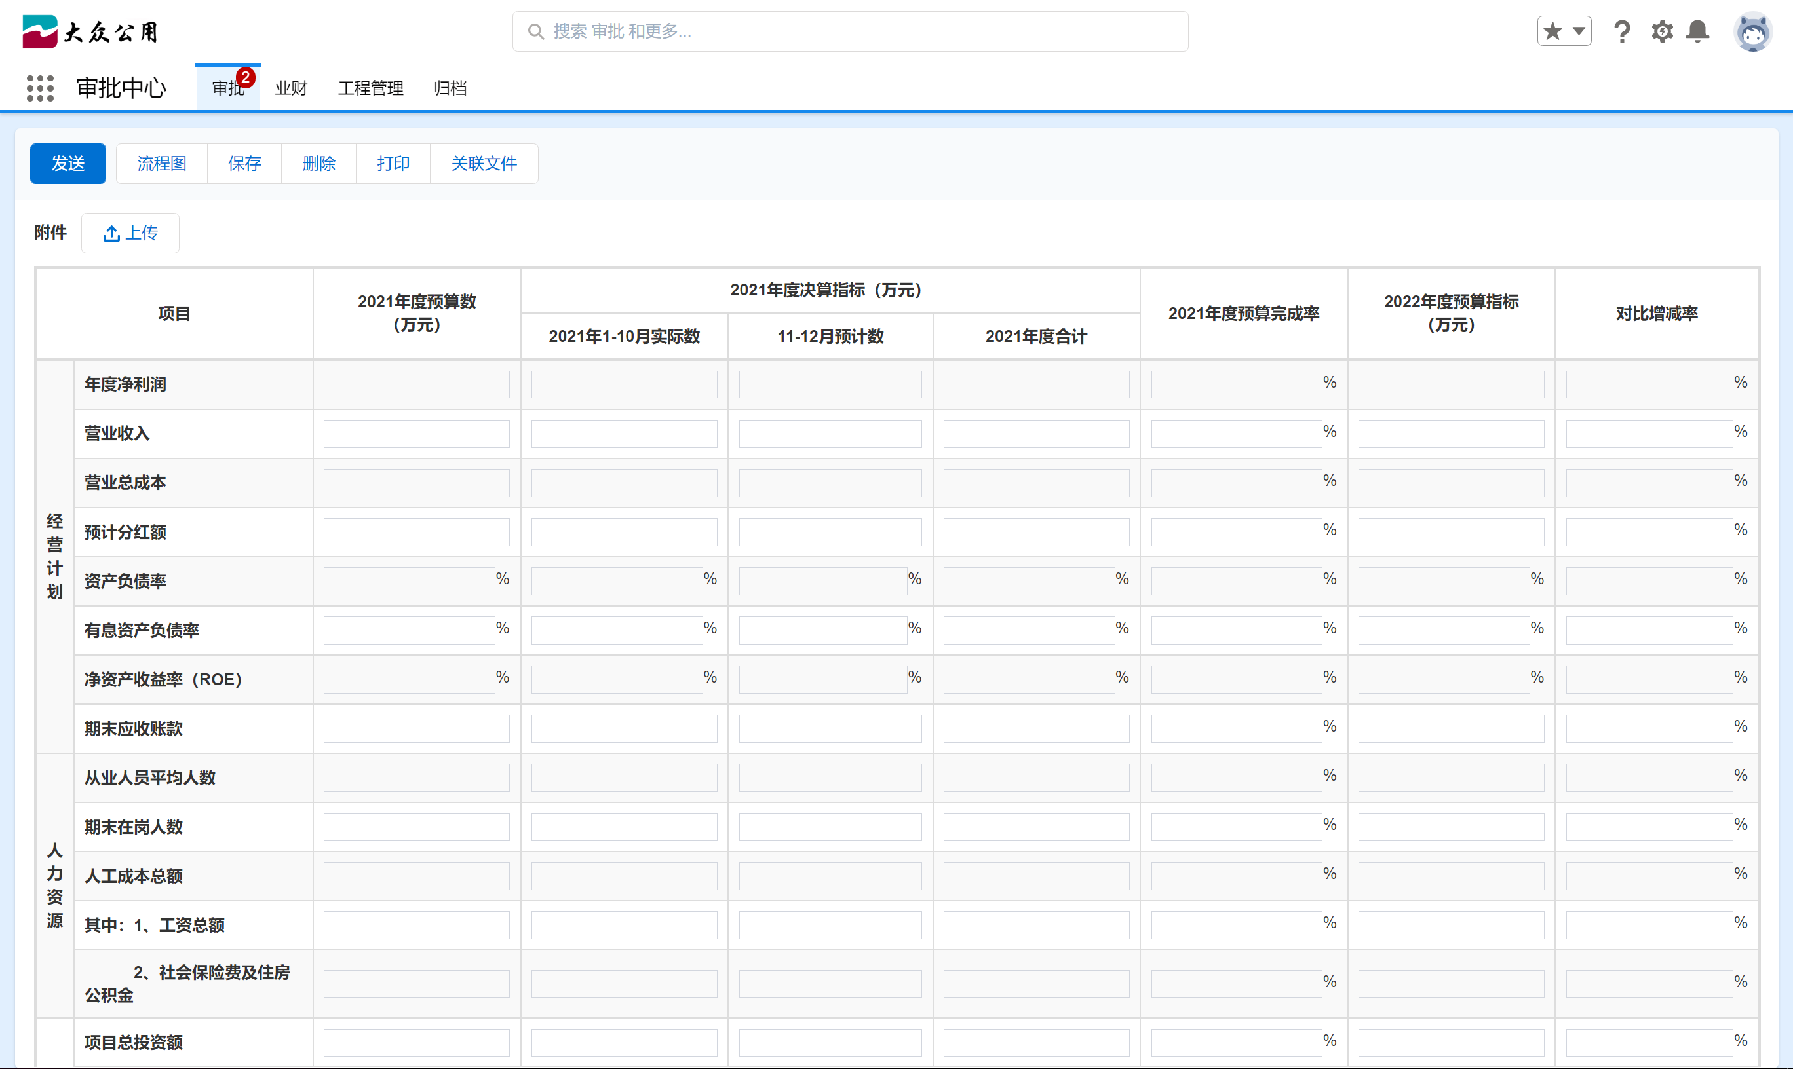Click 预计分红额 2021年度合计 field
This screenshot has height=1069, width=1793.
pos(1036,532)
